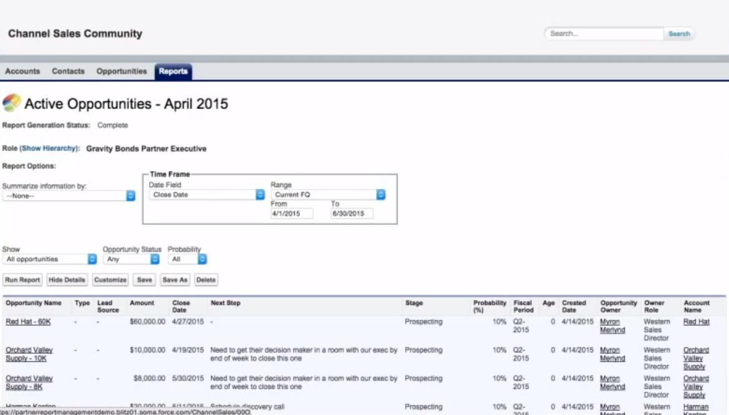The image size is (729, 415).
Task: Click the Customize button
Action: point(110,280)
